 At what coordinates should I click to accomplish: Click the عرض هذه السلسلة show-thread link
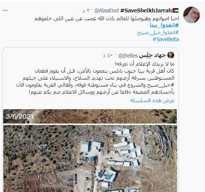152,100
